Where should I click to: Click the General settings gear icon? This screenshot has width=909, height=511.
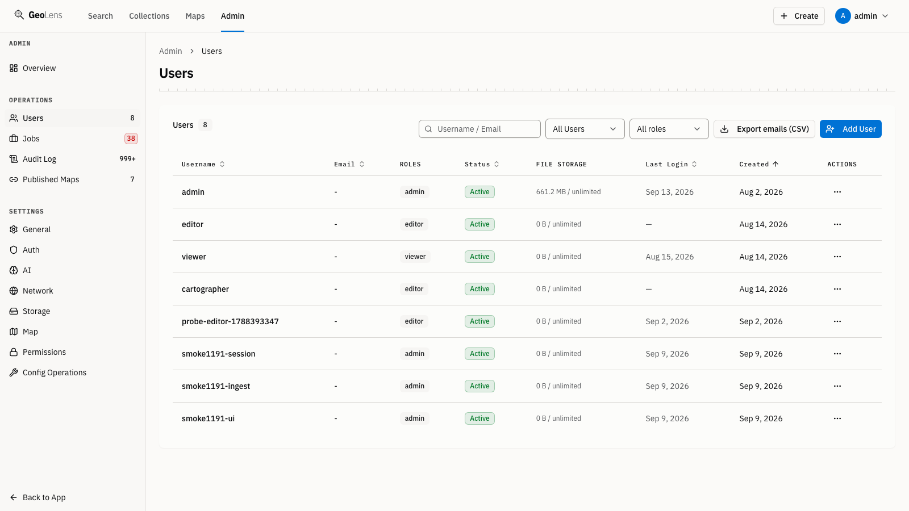14,229
